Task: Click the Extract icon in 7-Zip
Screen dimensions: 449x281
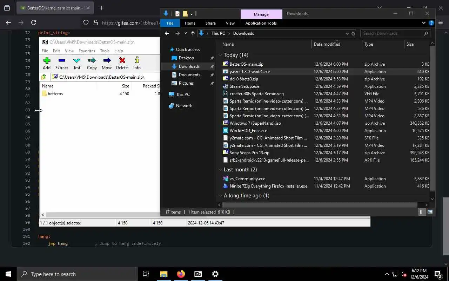Action: tap(62, 60)
